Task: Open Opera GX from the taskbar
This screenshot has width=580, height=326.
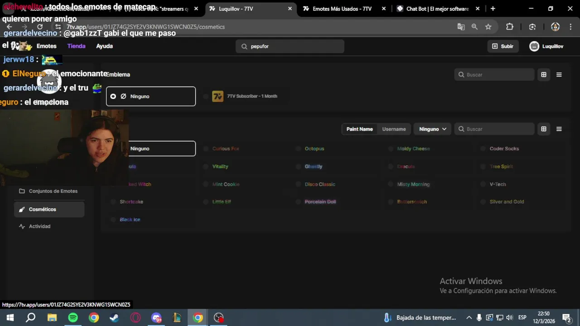Action: click(135, 317)
